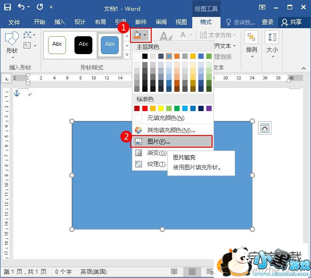Click the shape fill paint bucket icon

point(137,35)
